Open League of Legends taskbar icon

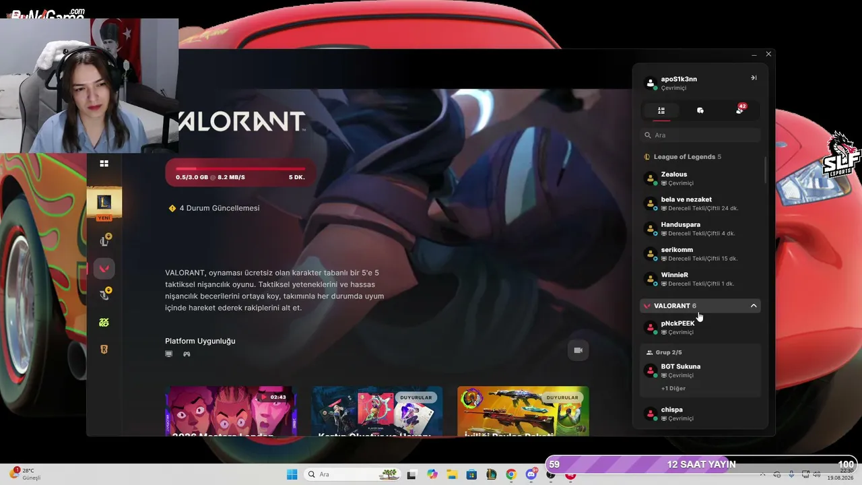tap(492, 474)
